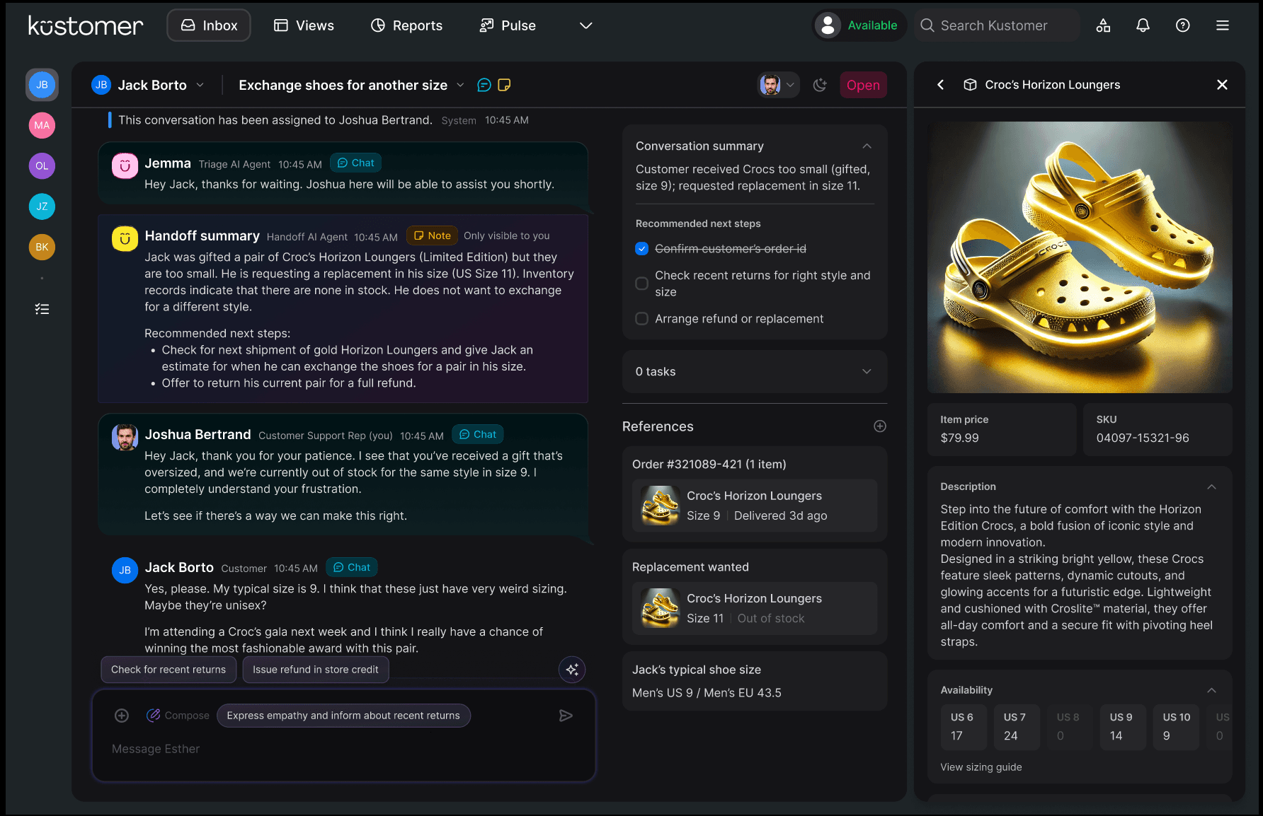Open notifications bell

coord(1143,25)
